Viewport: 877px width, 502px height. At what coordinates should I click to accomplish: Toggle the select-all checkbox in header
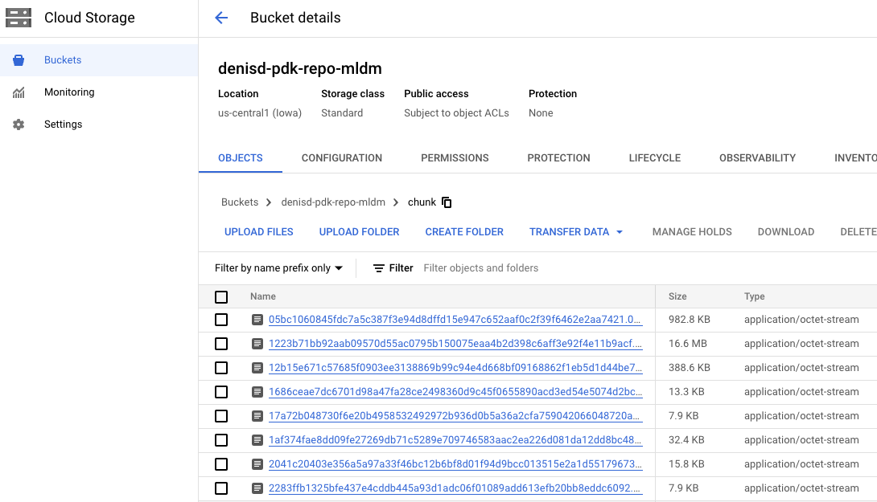[x=221, y=297]
